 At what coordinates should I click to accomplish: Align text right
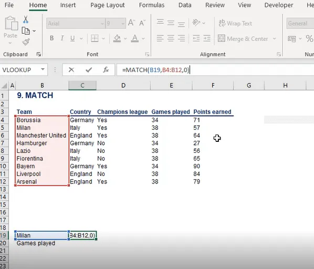pos(182,38)
